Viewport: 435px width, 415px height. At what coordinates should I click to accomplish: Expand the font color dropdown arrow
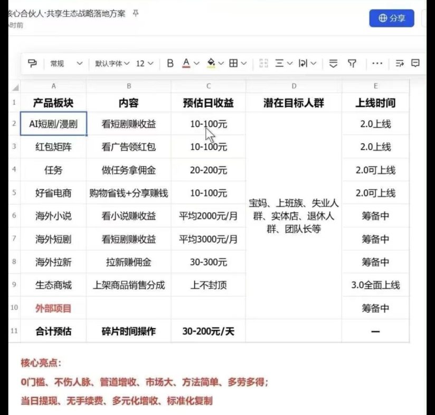pyautogui.click(x=196, y=63)
